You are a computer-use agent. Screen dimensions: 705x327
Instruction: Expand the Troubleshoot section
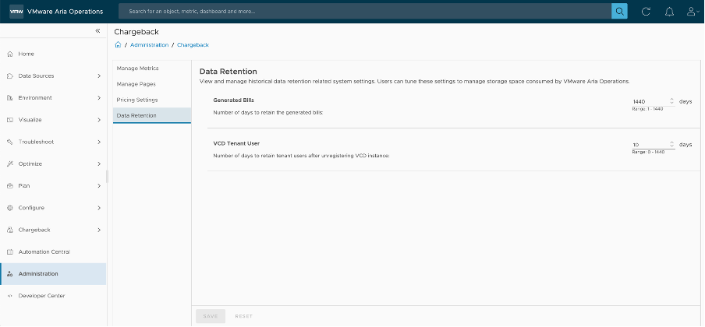[99, 142]
